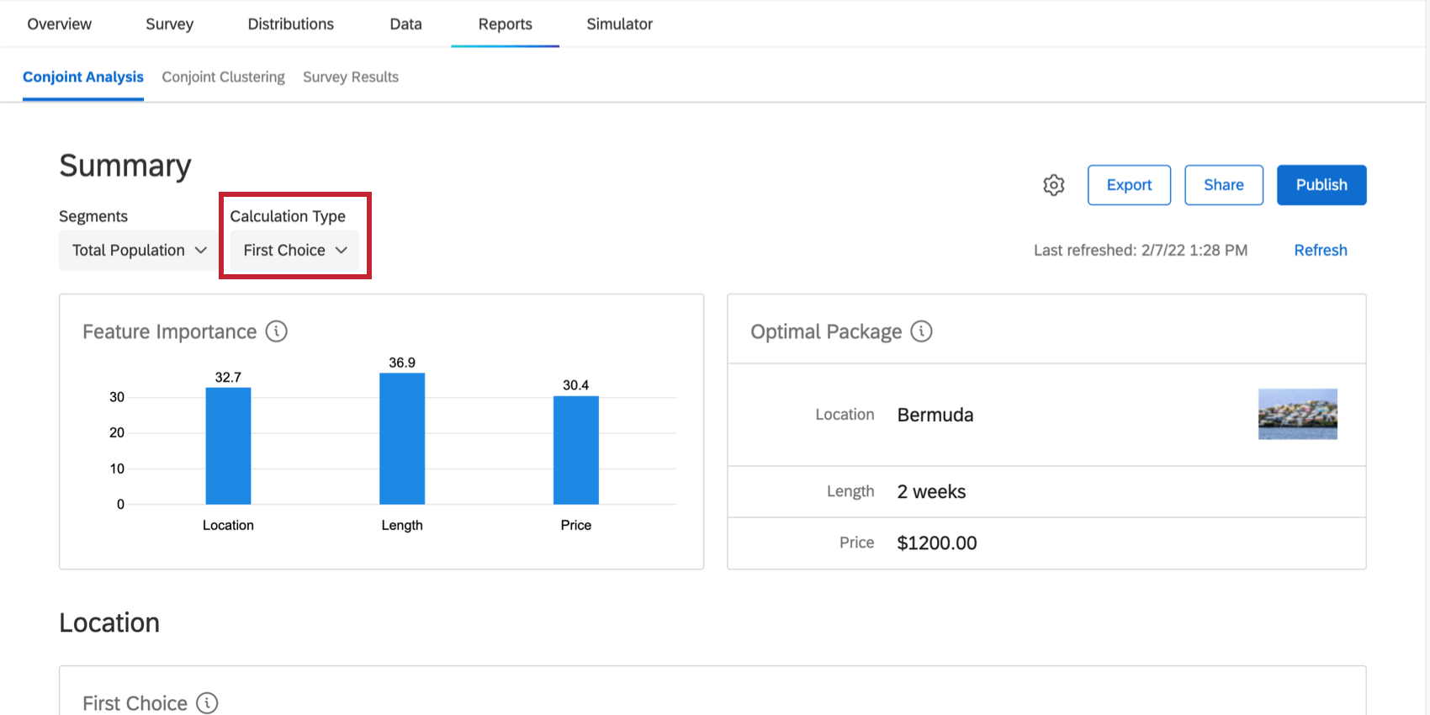Click the Bermuda location thumbnail
This screenshot has width=1430, height=715.
[x=1298, y=414]
